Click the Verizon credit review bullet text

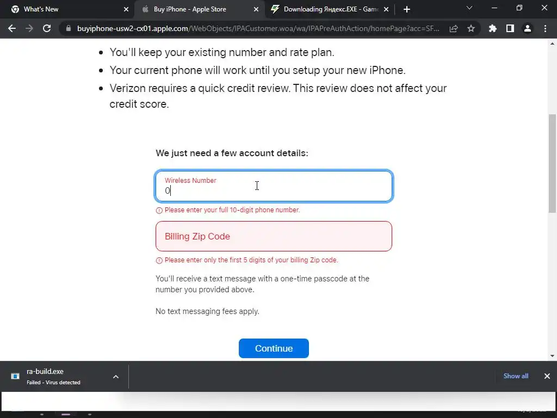pos(278,96)
